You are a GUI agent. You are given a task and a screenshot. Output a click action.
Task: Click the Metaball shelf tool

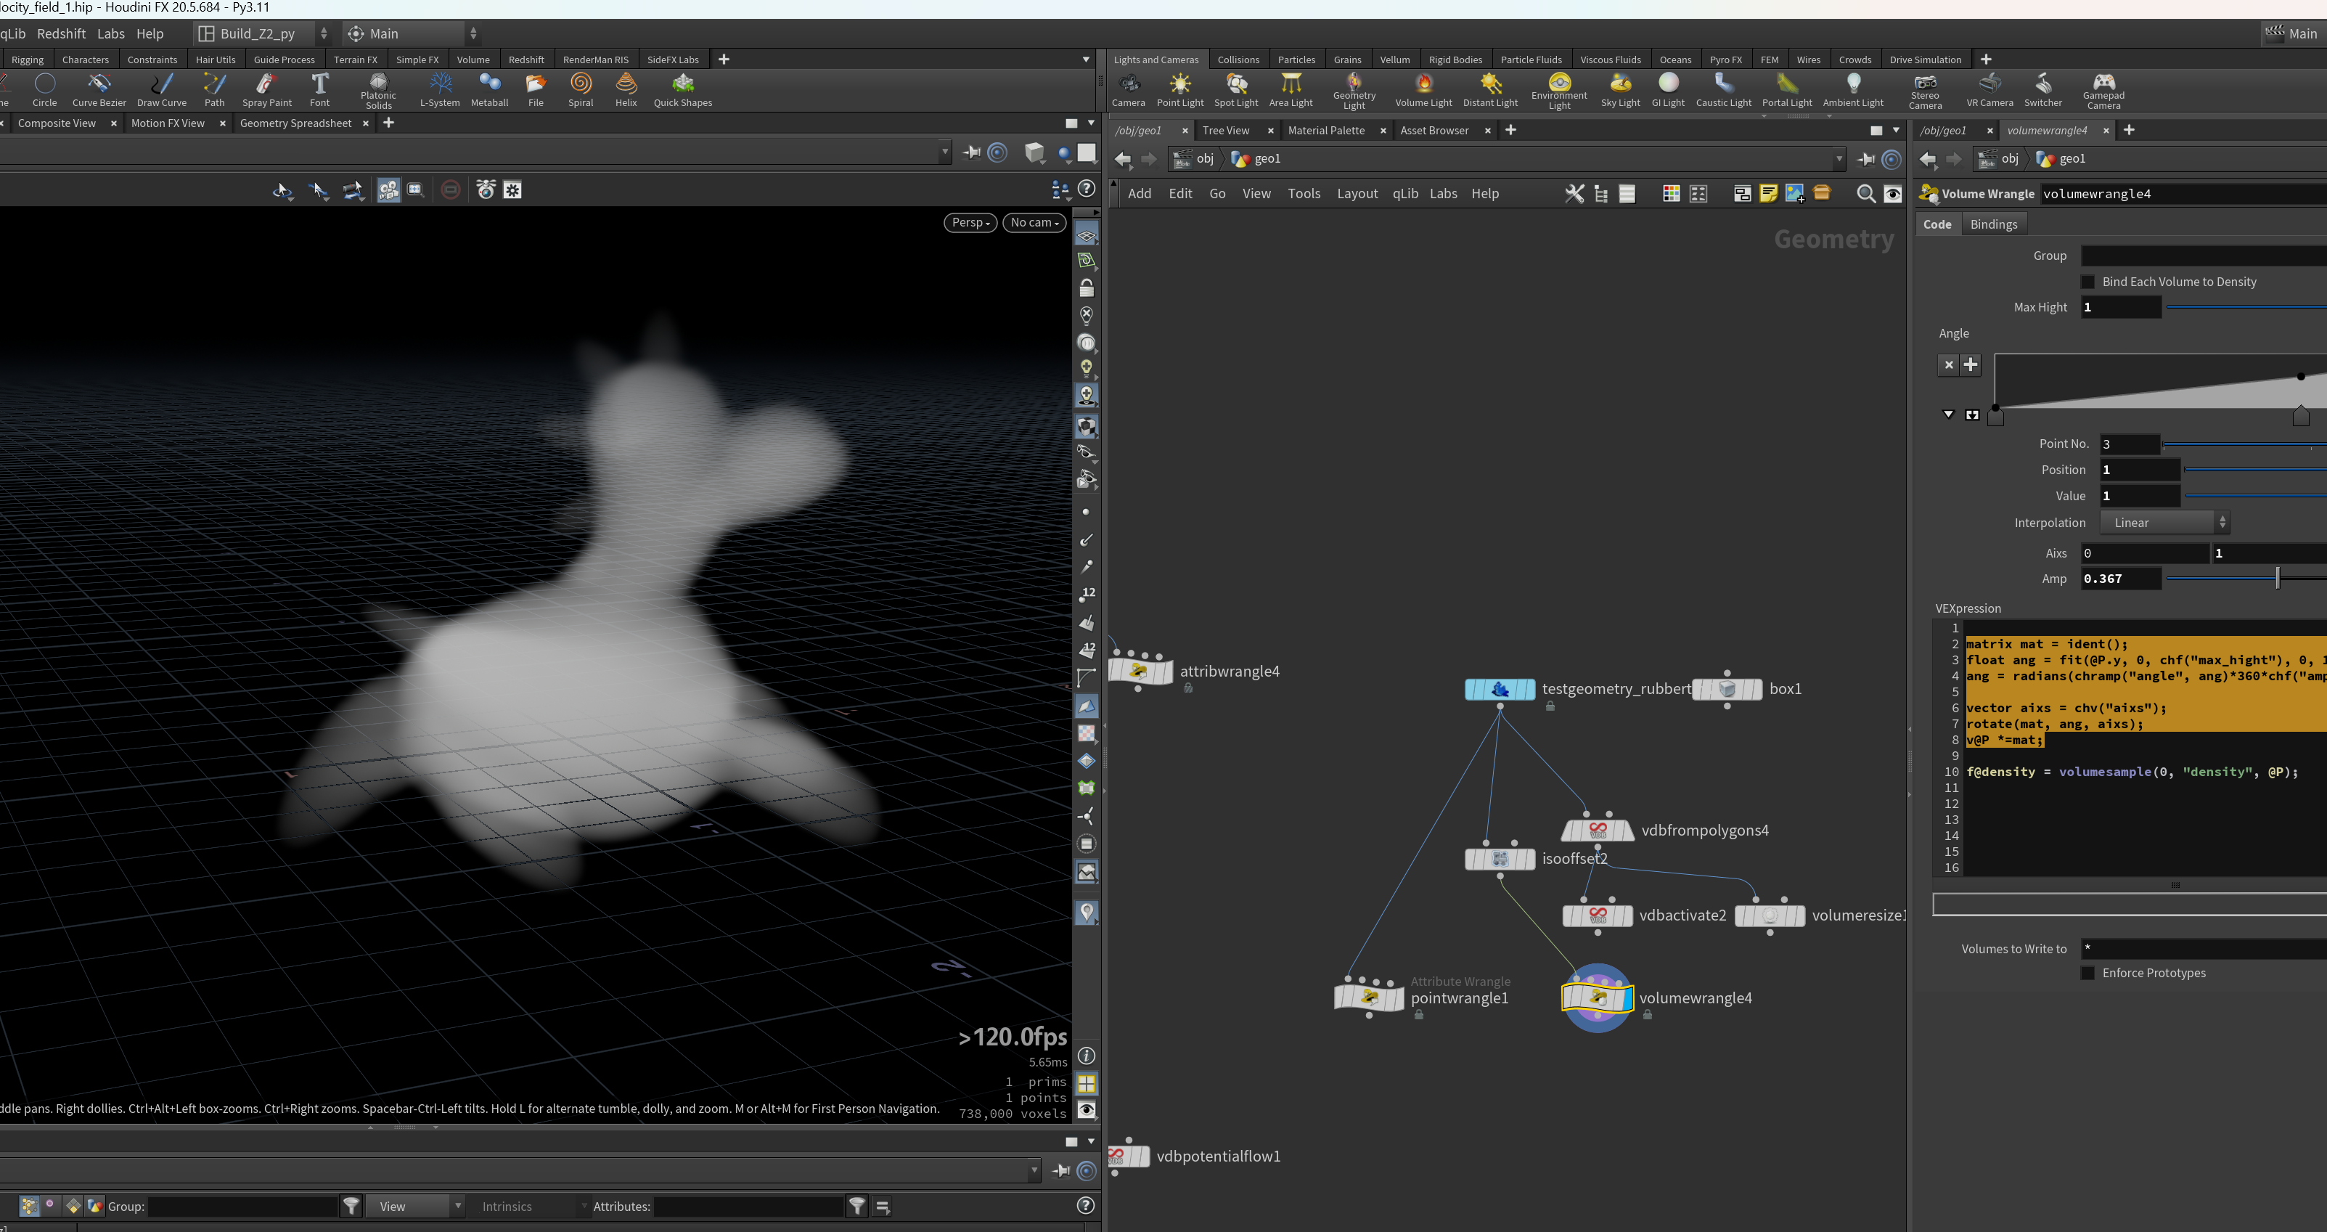click(x=490, y=90)
